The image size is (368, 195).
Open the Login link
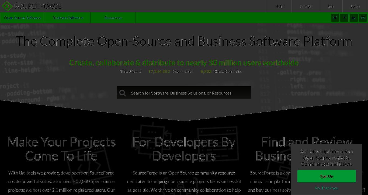[355, 6]
